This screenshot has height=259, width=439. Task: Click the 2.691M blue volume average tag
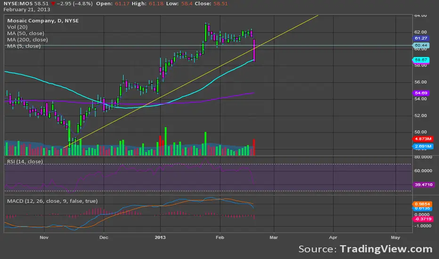[x=423, y=146]
